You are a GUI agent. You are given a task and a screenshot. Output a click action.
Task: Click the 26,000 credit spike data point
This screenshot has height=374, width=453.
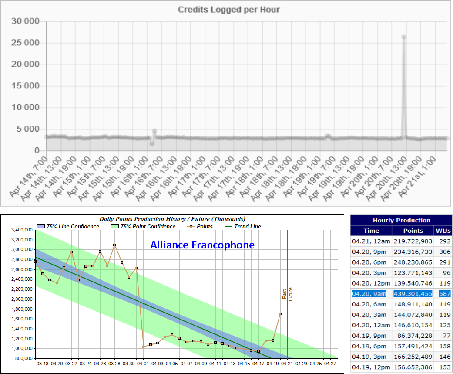pos(404,37)
